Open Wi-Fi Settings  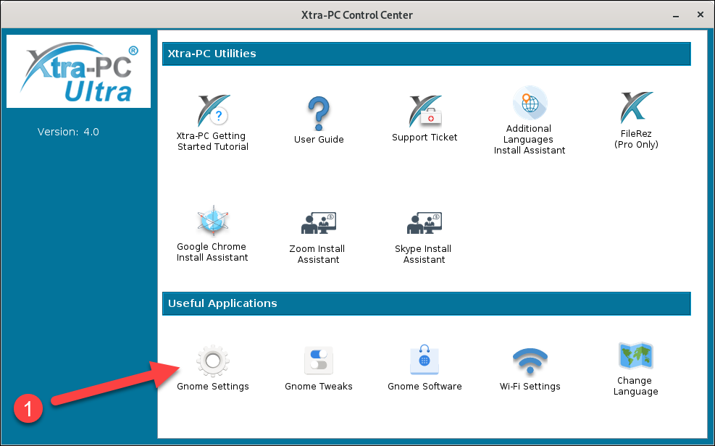(x=530, y=360)
